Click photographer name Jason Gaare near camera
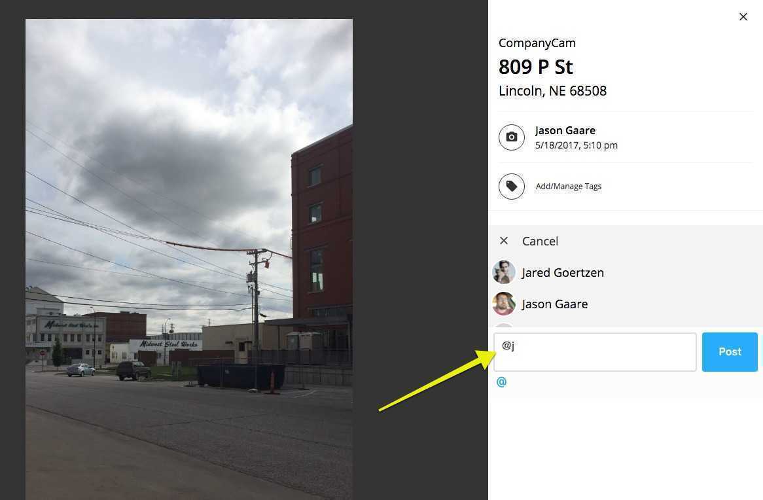This screenshot has height=500, width=763. 565,130
